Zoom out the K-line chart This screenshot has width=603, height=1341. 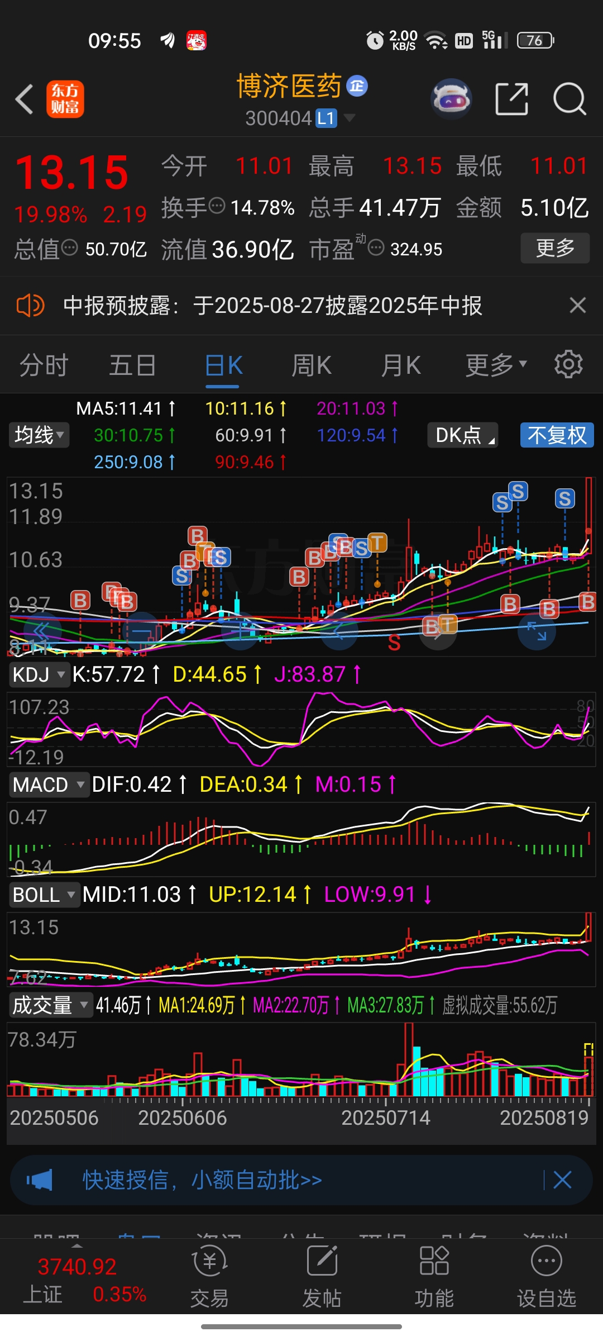tap(142, 631)
